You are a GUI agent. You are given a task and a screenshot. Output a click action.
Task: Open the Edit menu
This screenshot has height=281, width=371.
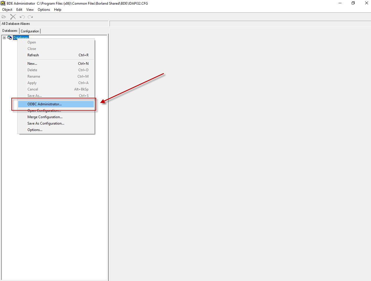coord(19,10)
